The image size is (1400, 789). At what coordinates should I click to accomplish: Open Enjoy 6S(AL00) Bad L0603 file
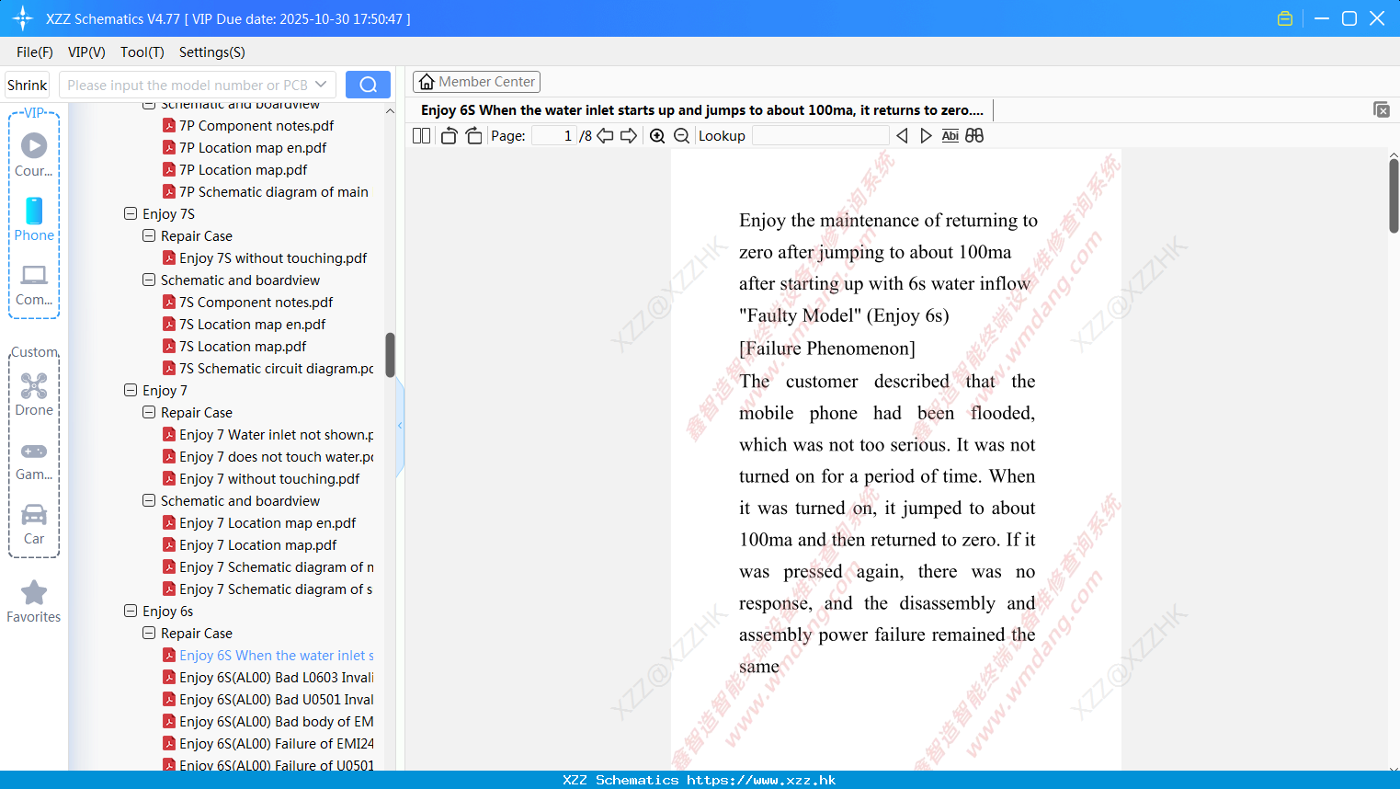tap(277, 677)
